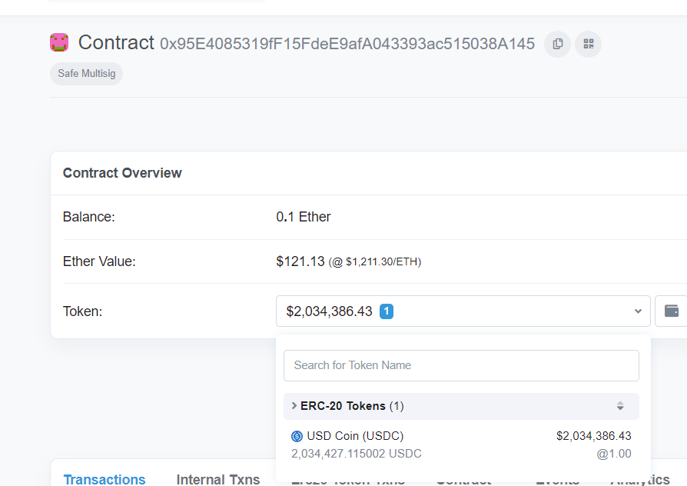Click the Safe Multisig label badge
This screenshot has height=486, width=687.
pyautogui.click(x=86, y=73)
